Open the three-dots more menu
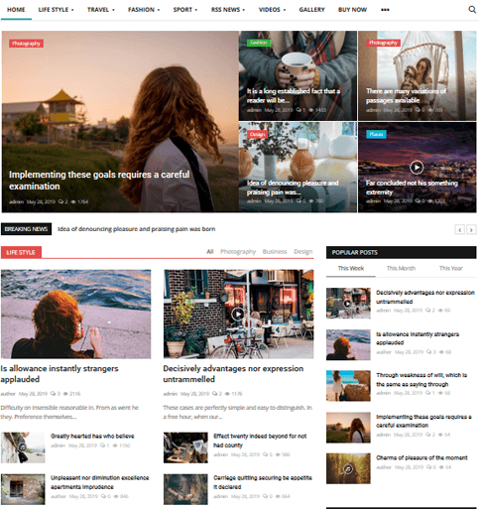 pyautogui.click(x=385, y=10)
